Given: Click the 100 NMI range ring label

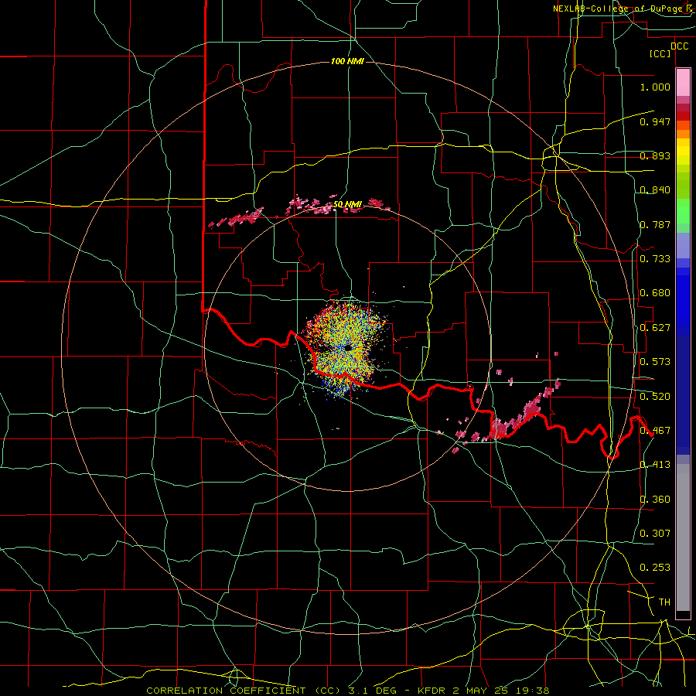Looking at the screenshot, I should [x=347, y=61].
